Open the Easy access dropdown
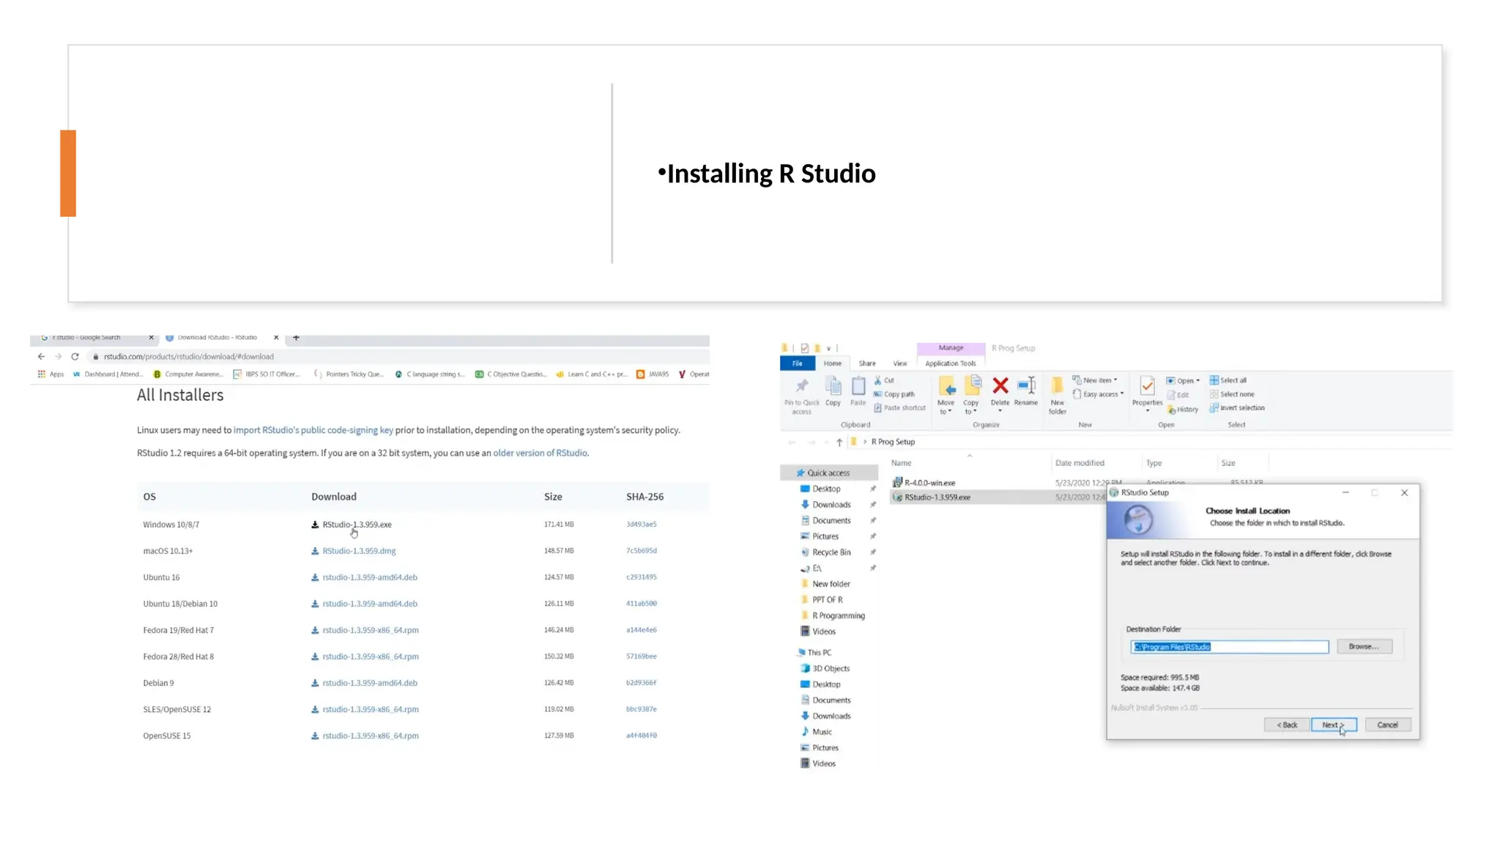The width and height of the screenshot is (1500, 844). tap(1098, 394)
